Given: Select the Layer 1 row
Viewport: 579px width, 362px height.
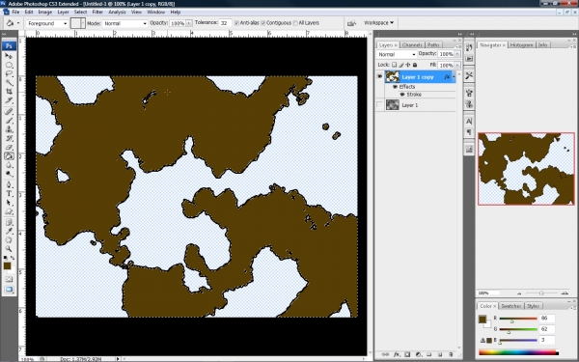Looking at the screenshot, I should (x=416, y=105).
